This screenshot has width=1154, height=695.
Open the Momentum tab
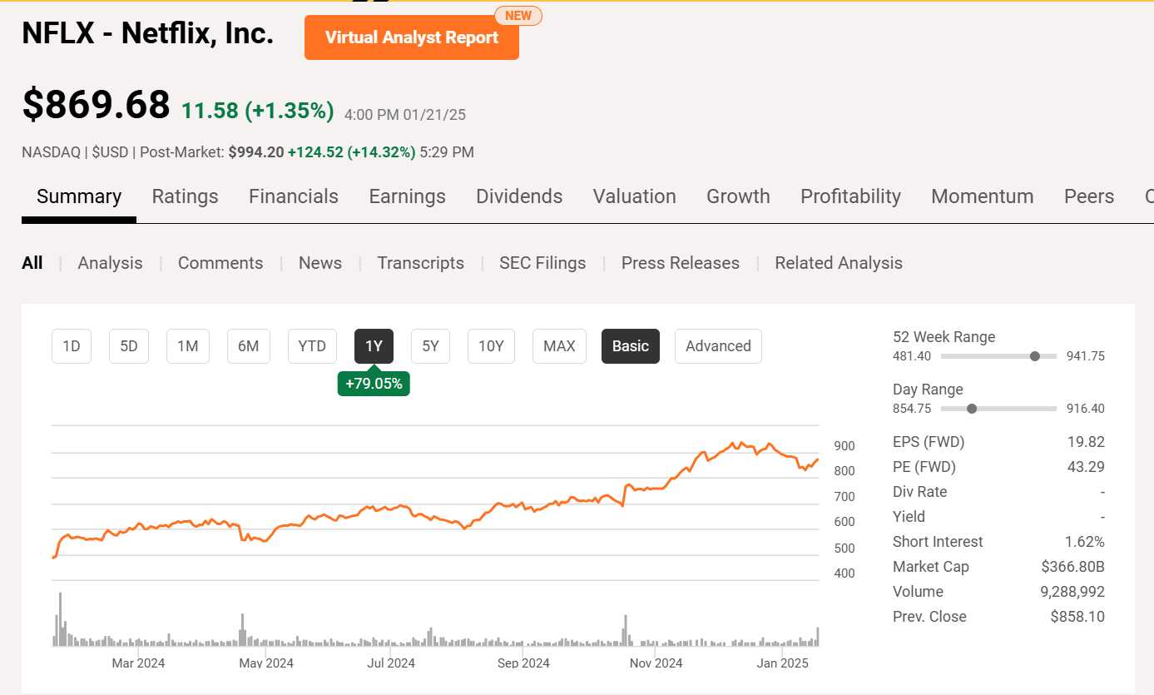[x=982, y=196]
